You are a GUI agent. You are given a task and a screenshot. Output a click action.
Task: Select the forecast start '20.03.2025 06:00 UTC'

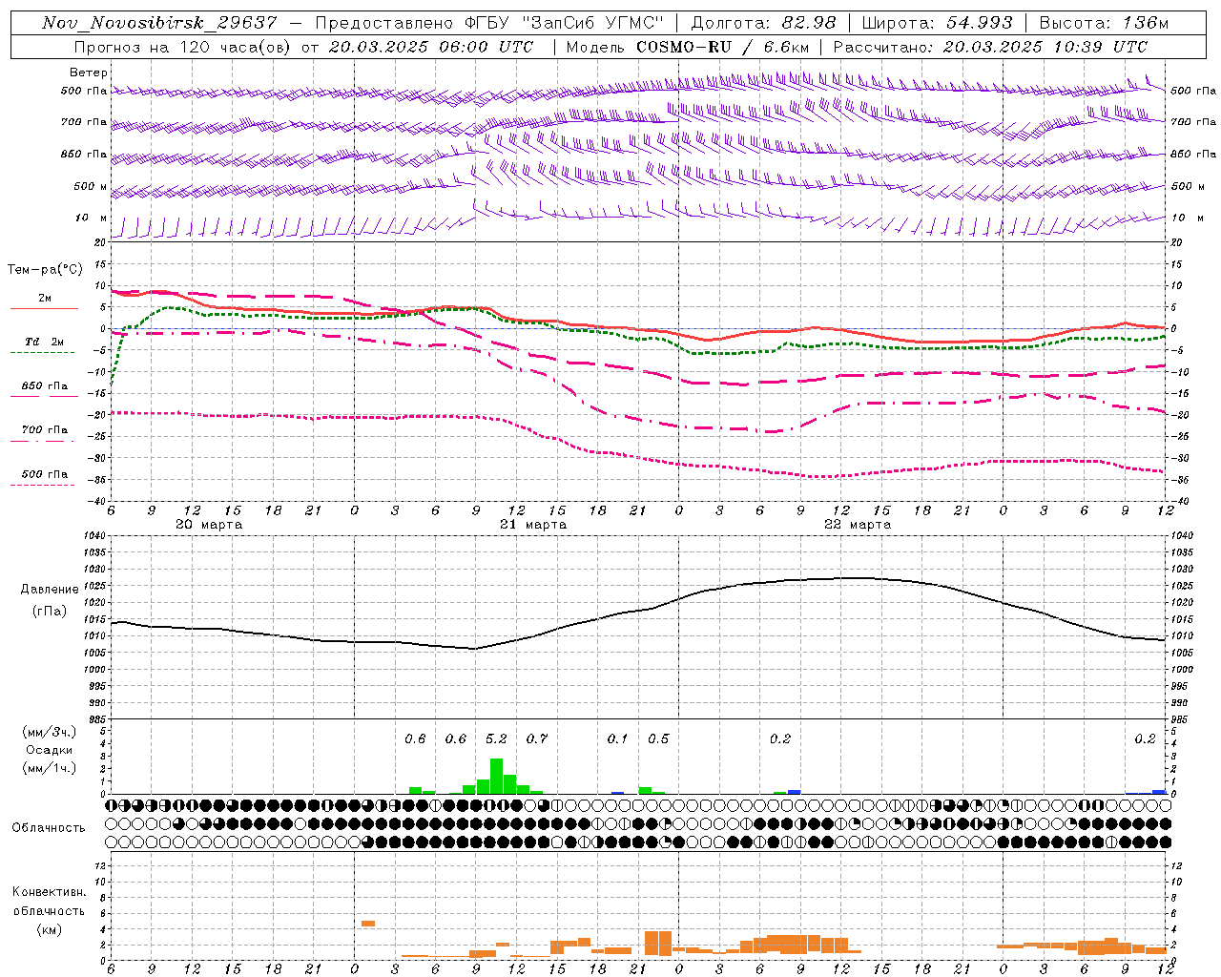(x=431, y=47)
